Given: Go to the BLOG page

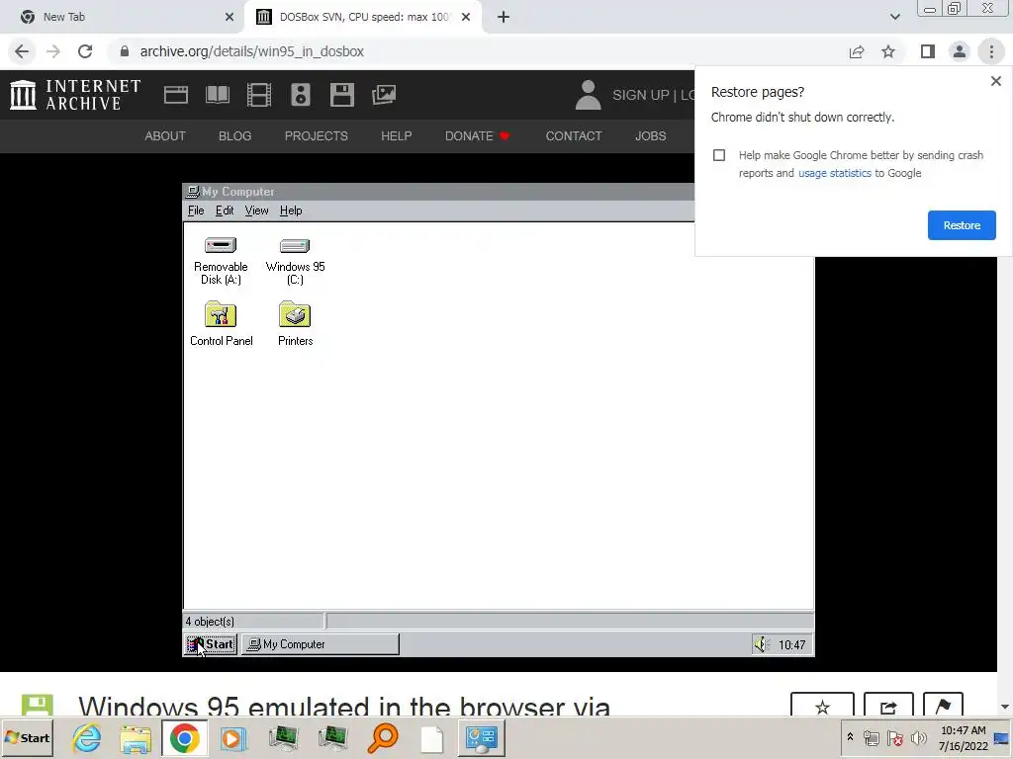Looking at the screenshot, I should point(234,136).
